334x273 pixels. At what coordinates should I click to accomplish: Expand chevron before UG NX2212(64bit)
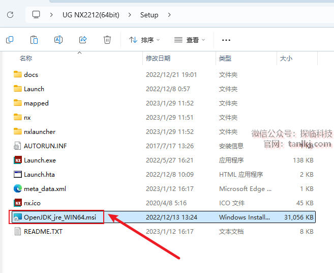point(51,15)
